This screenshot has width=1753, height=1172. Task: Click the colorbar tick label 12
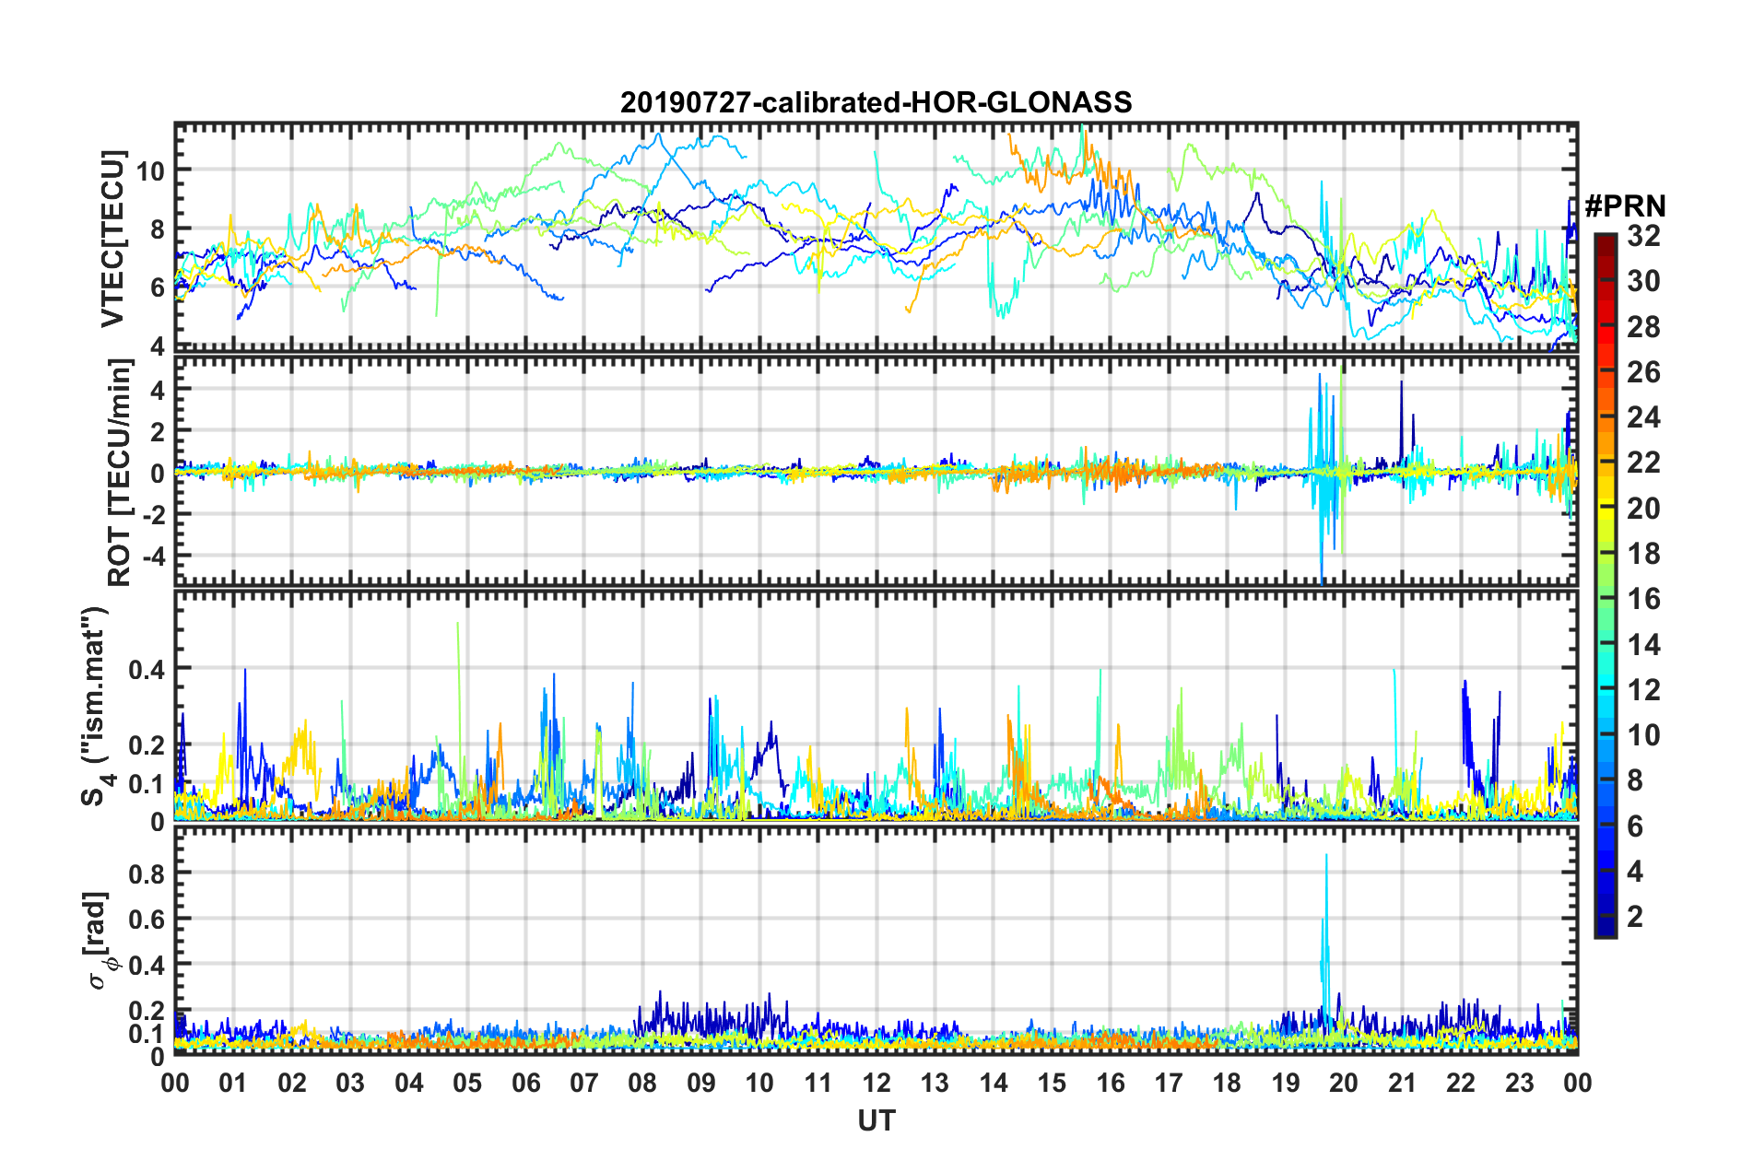click(1643, 689)
